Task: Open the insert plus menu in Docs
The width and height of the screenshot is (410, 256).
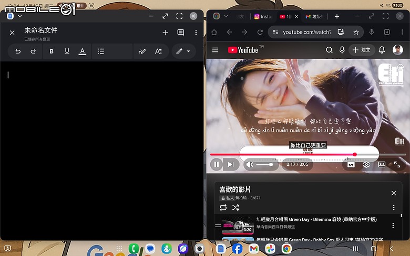Action: 165,33
